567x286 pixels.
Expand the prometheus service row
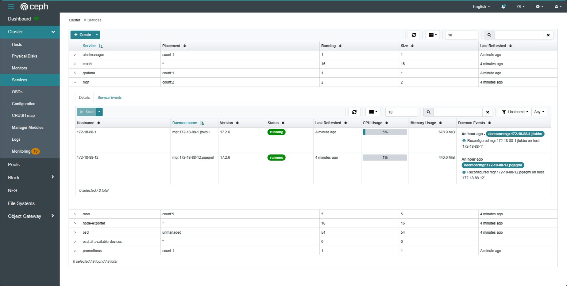(x=75, y=251)
